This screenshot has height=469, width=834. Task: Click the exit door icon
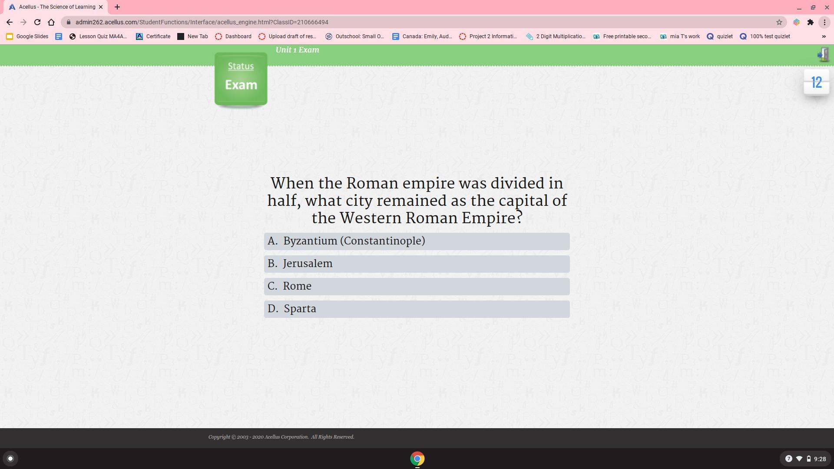[823, 55]
